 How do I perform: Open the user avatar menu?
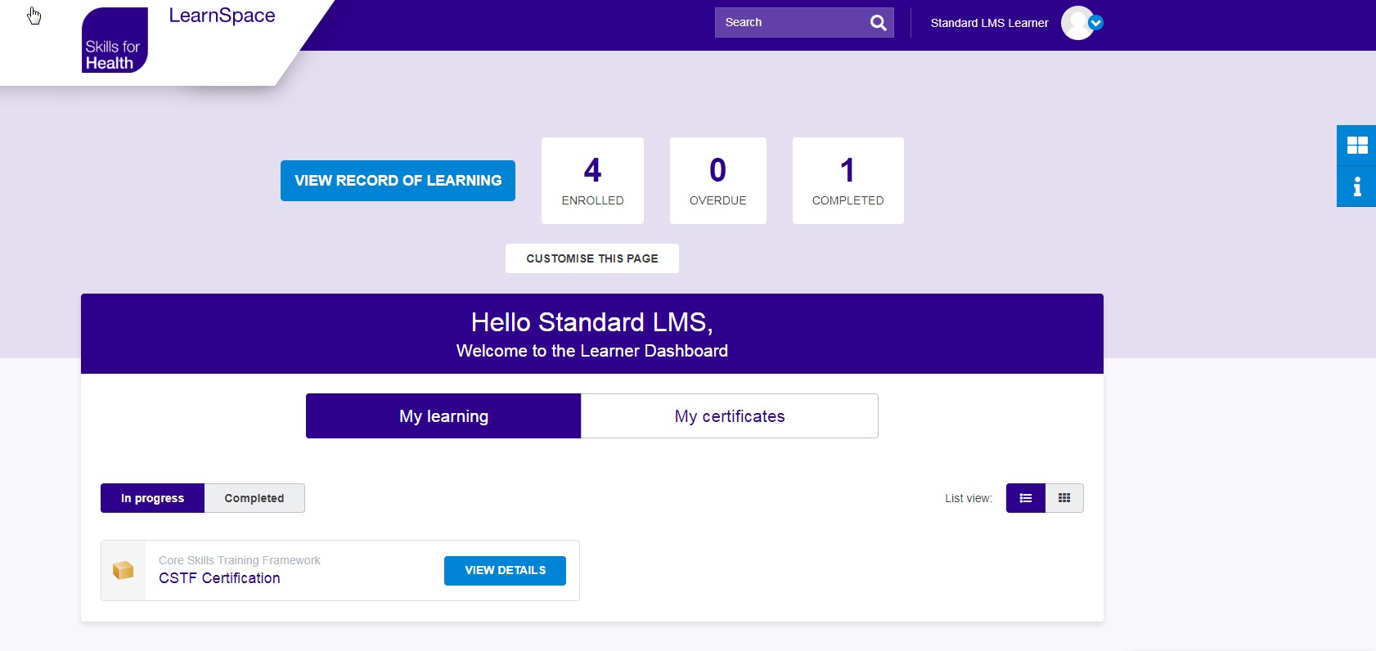click(1077, 23)
